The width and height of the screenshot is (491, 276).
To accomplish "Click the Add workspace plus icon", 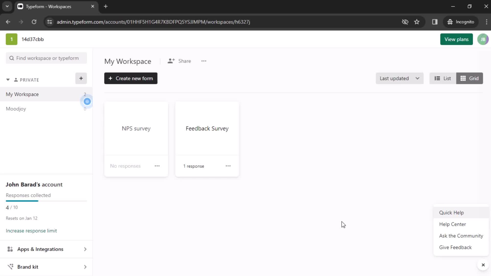I will click(x=81, y=78).
